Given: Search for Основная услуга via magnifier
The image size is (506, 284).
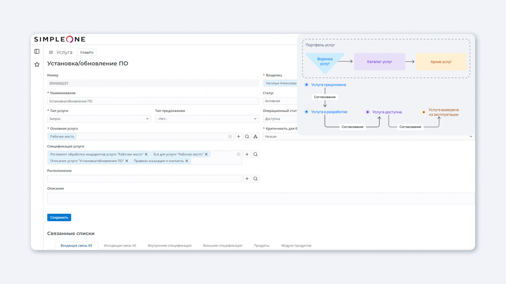Looking at the screenshot, I should pyautogui.click(x=247, y=137).
